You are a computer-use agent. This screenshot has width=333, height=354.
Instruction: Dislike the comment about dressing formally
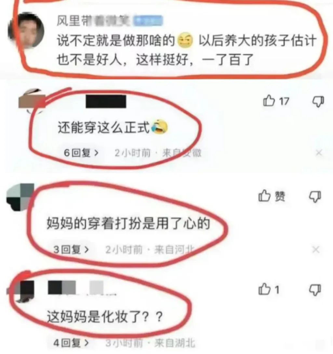click(x=318, y=102)
